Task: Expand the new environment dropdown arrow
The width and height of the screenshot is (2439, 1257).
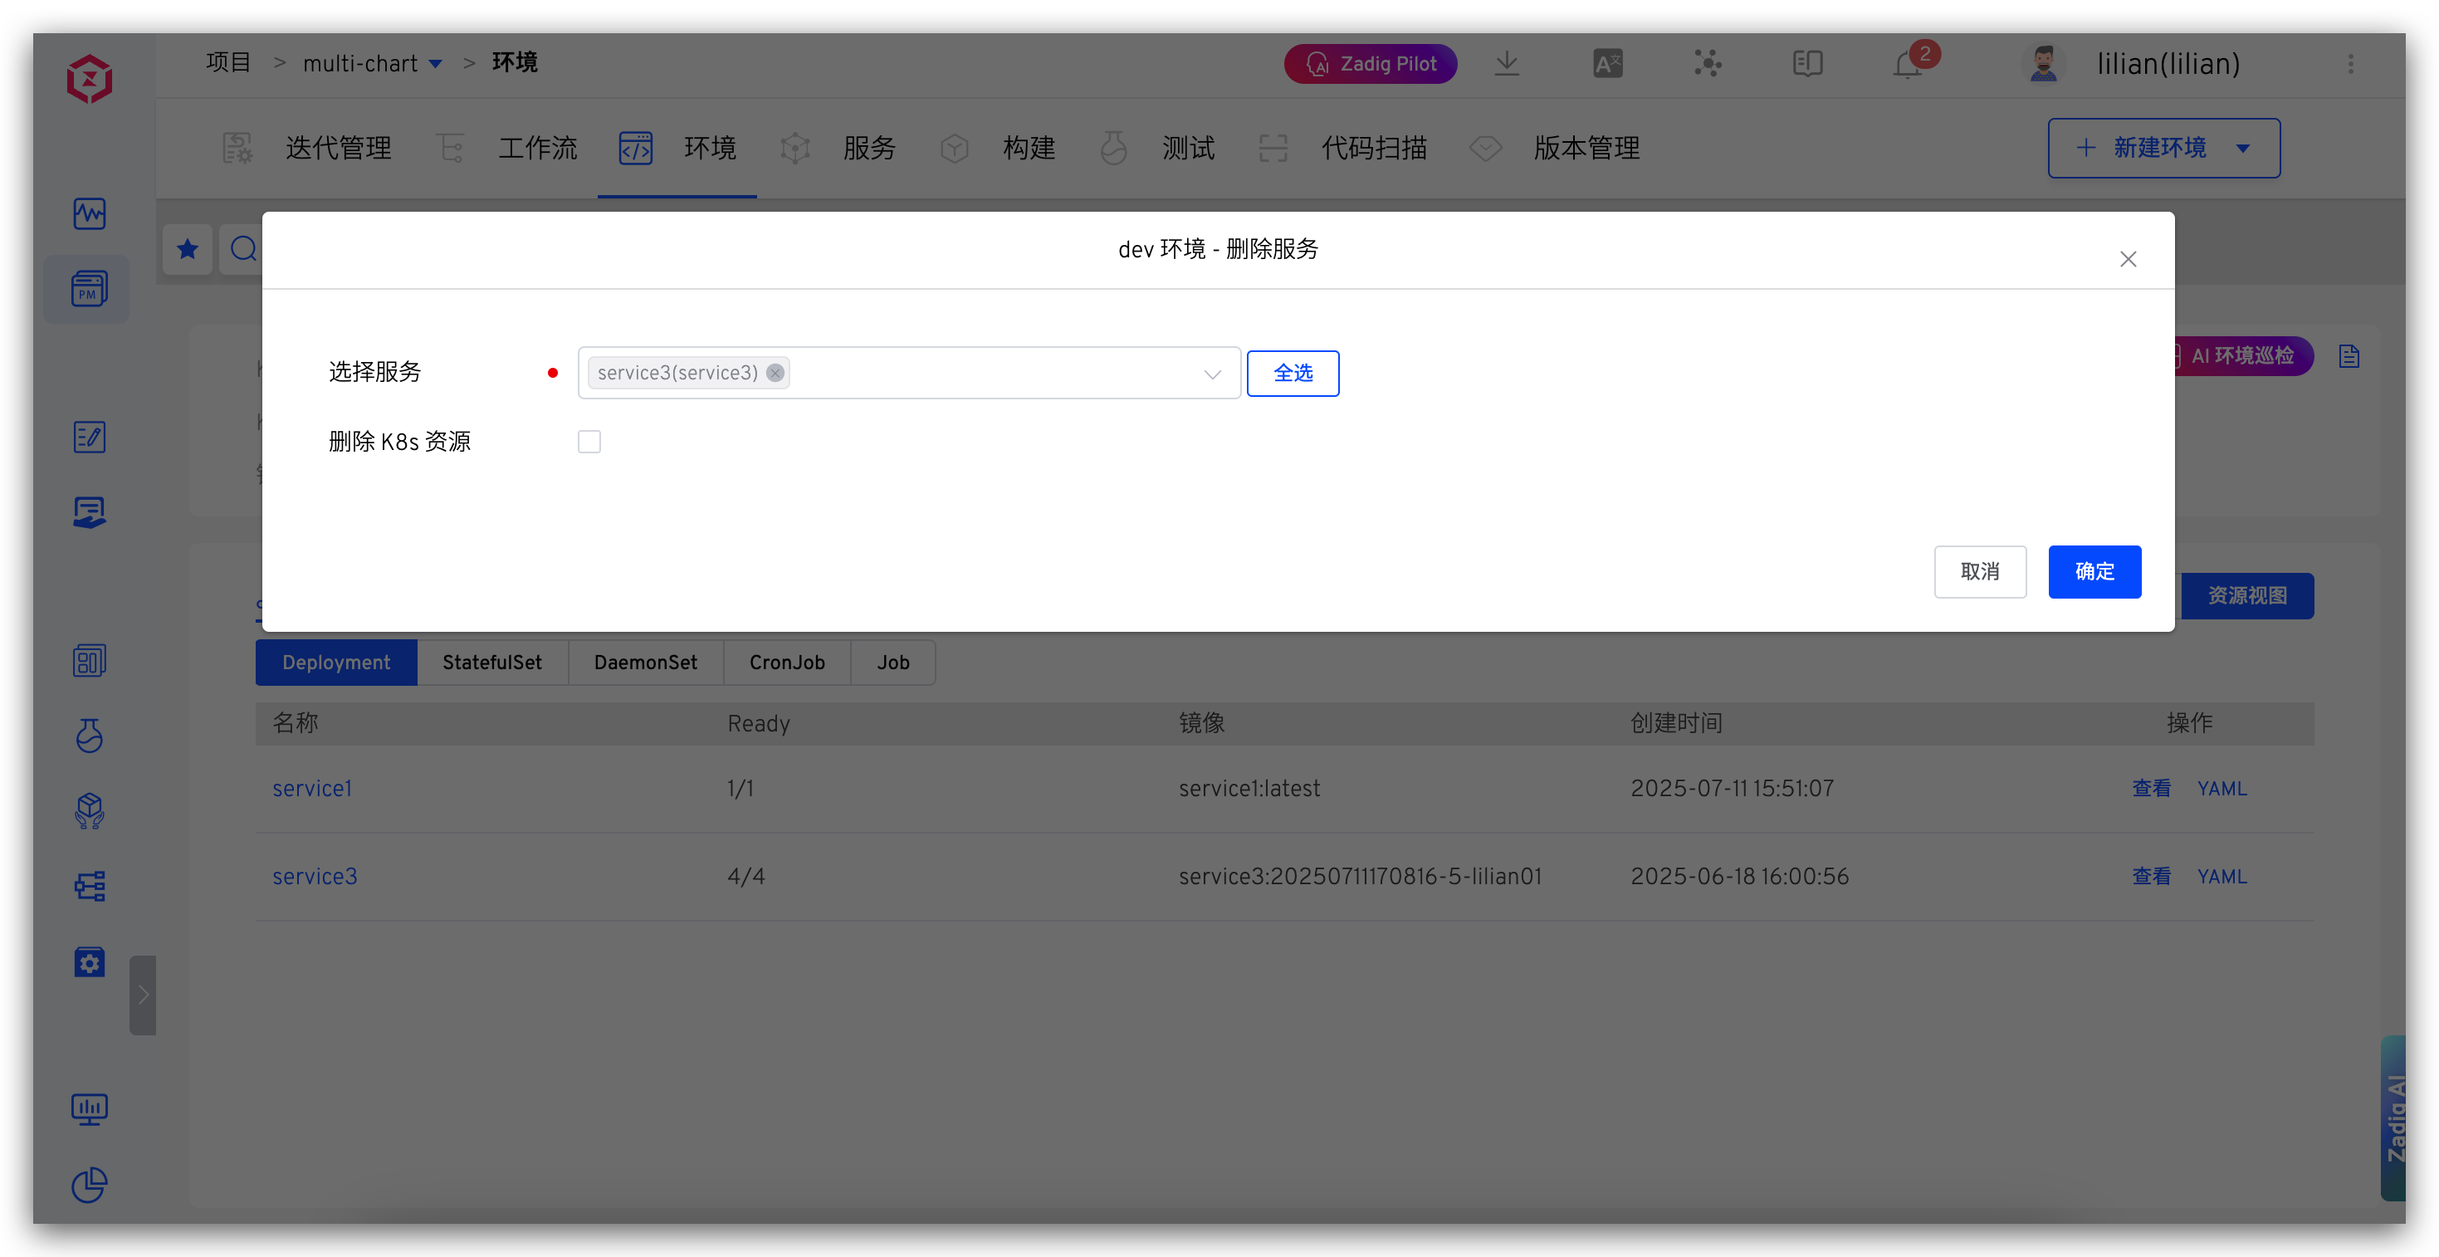Action: tap(2242, 149)
